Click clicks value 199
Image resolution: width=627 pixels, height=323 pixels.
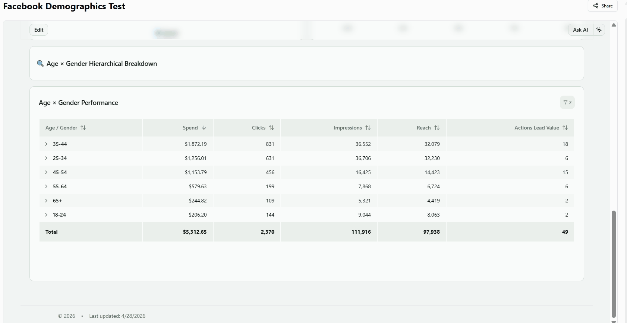point(270,186)
